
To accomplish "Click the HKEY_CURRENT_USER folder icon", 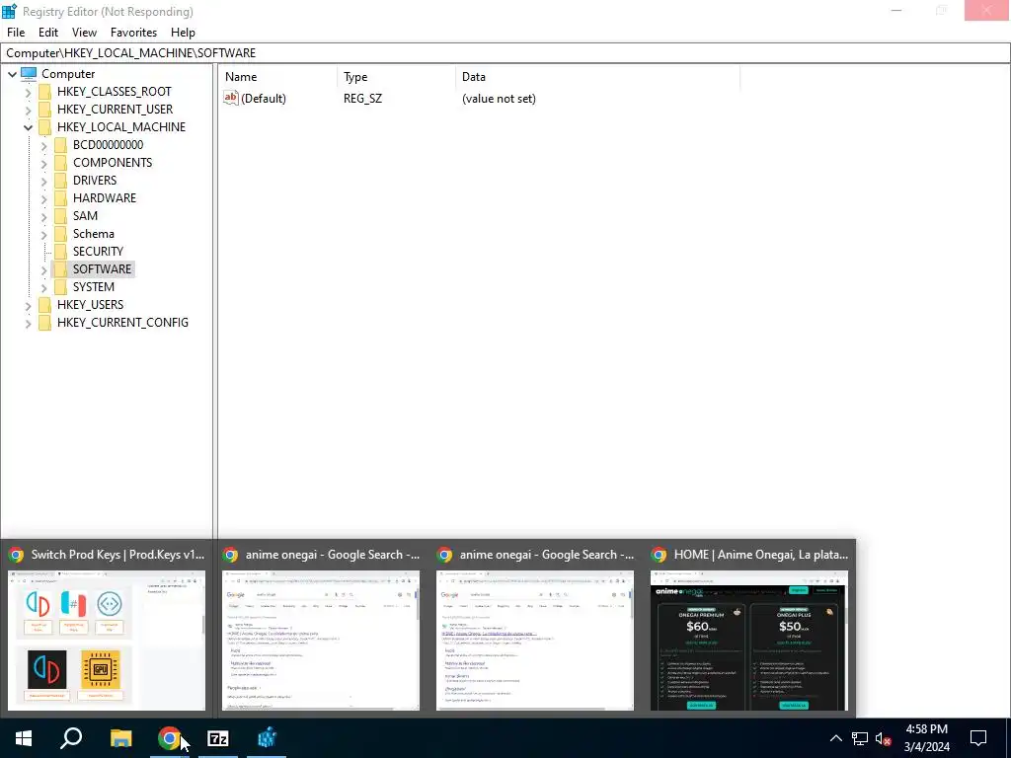I will 44,109.
